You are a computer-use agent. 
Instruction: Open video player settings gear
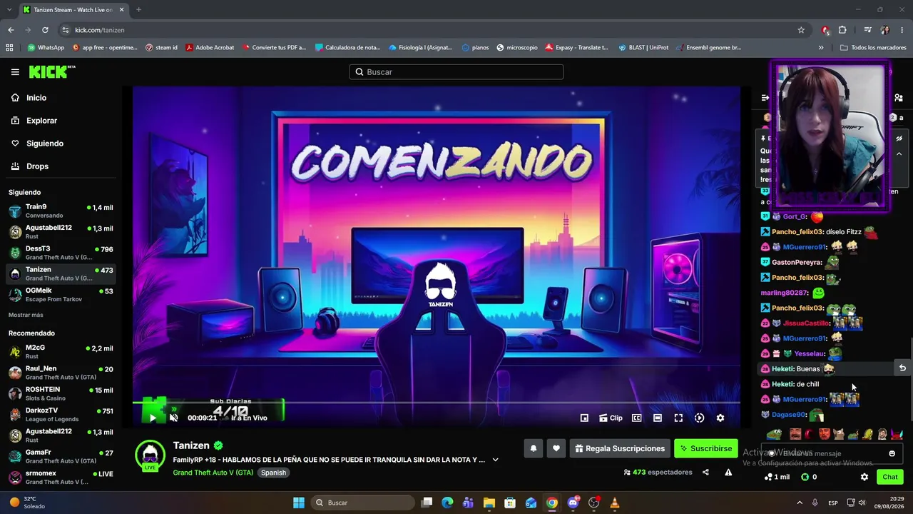pyautogui.click(x=720, y=418)
